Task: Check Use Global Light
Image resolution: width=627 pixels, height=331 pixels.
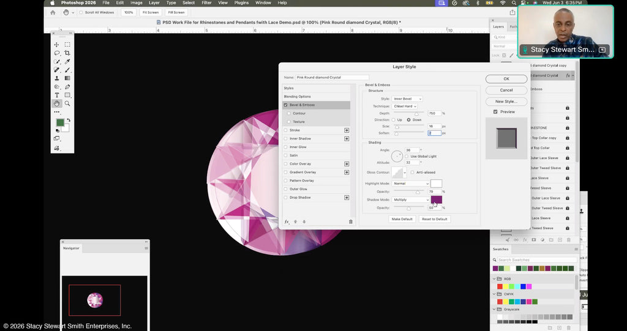Action: 407,156
